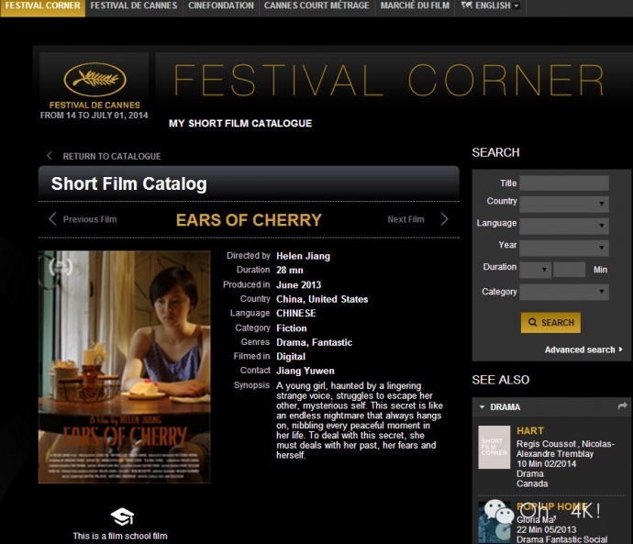Image resolution: width=633 pixels, height=544 pixels.
Task: Click the yellow Search button
Action: pos(550,322)
